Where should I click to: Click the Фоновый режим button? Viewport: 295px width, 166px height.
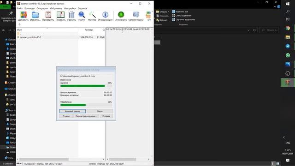pos(72,111)
